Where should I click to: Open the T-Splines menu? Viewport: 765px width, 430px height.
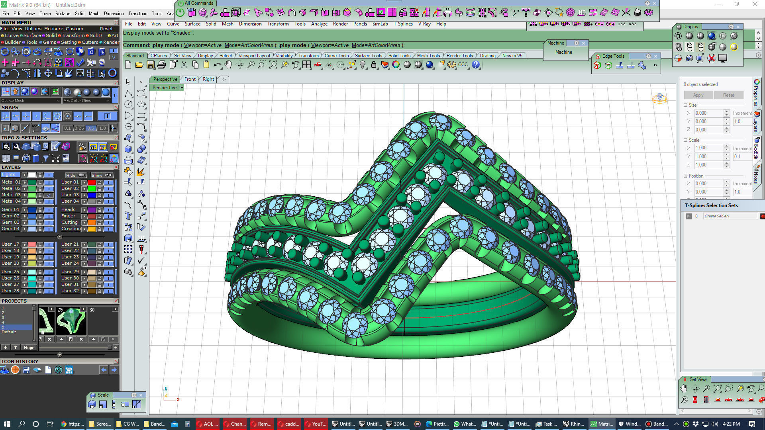point(403,24)
